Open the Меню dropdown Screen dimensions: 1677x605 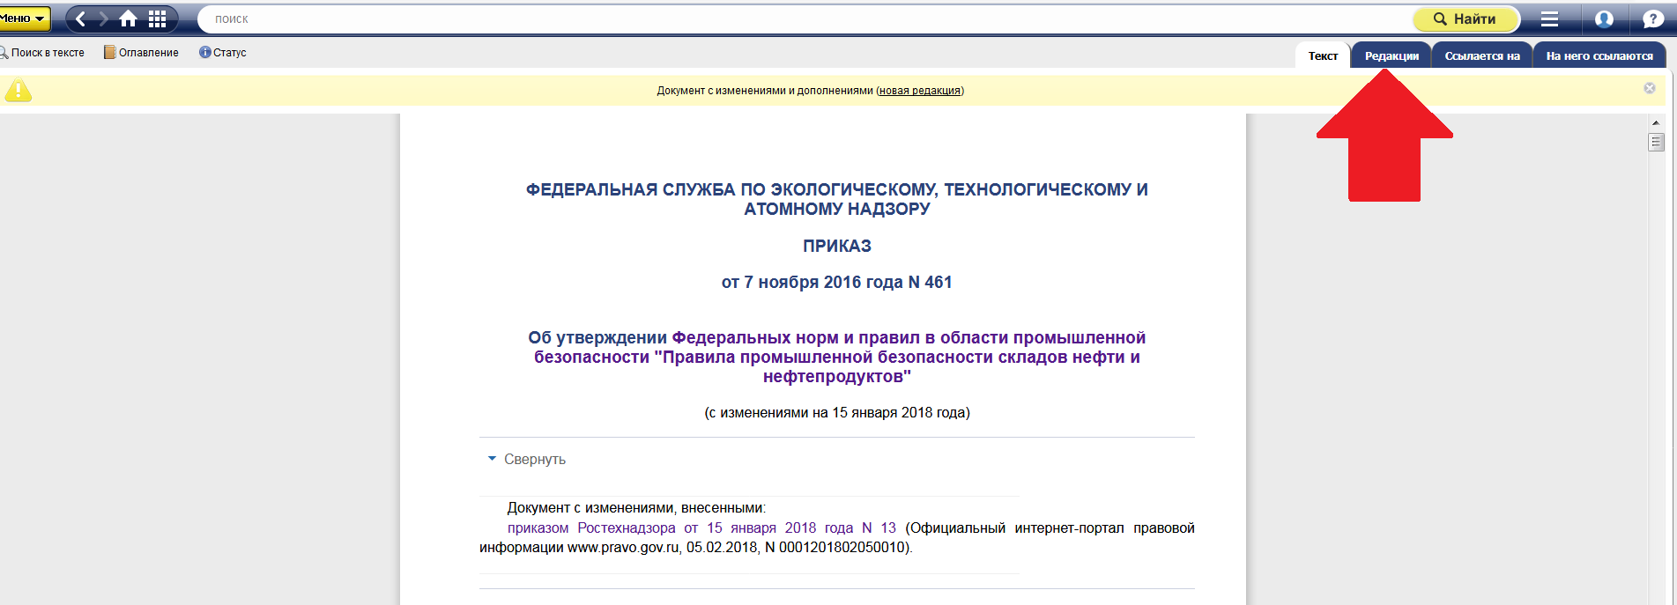23,18
